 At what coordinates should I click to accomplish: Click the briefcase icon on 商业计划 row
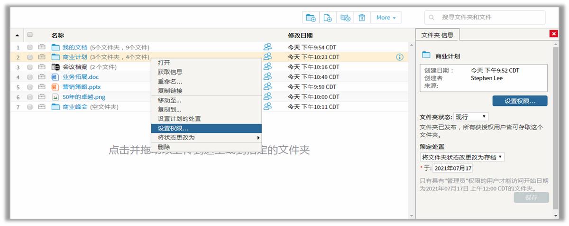click(42, 57)
